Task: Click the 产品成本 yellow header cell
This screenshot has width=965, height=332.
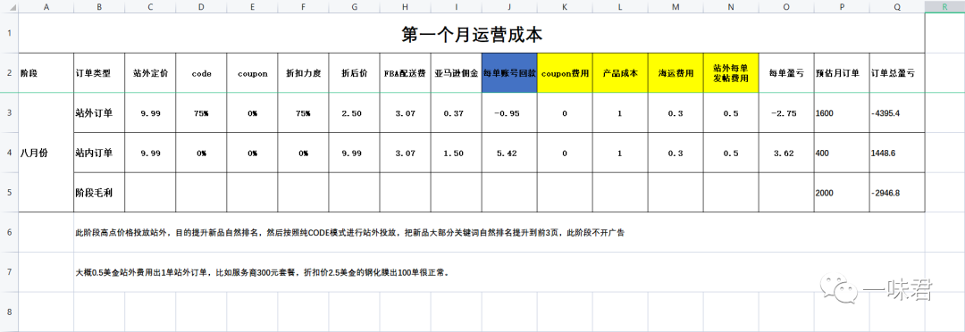Action: [620, 72]
